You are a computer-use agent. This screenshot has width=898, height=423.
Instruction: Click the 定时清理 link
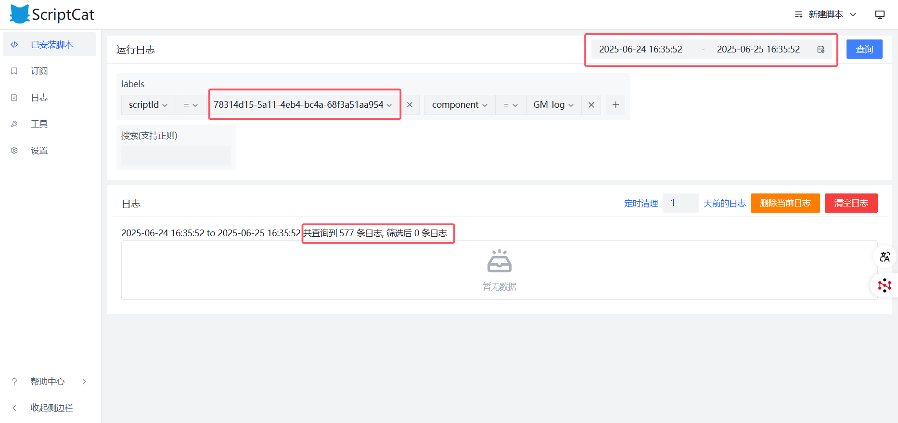(x=641, y=204)
